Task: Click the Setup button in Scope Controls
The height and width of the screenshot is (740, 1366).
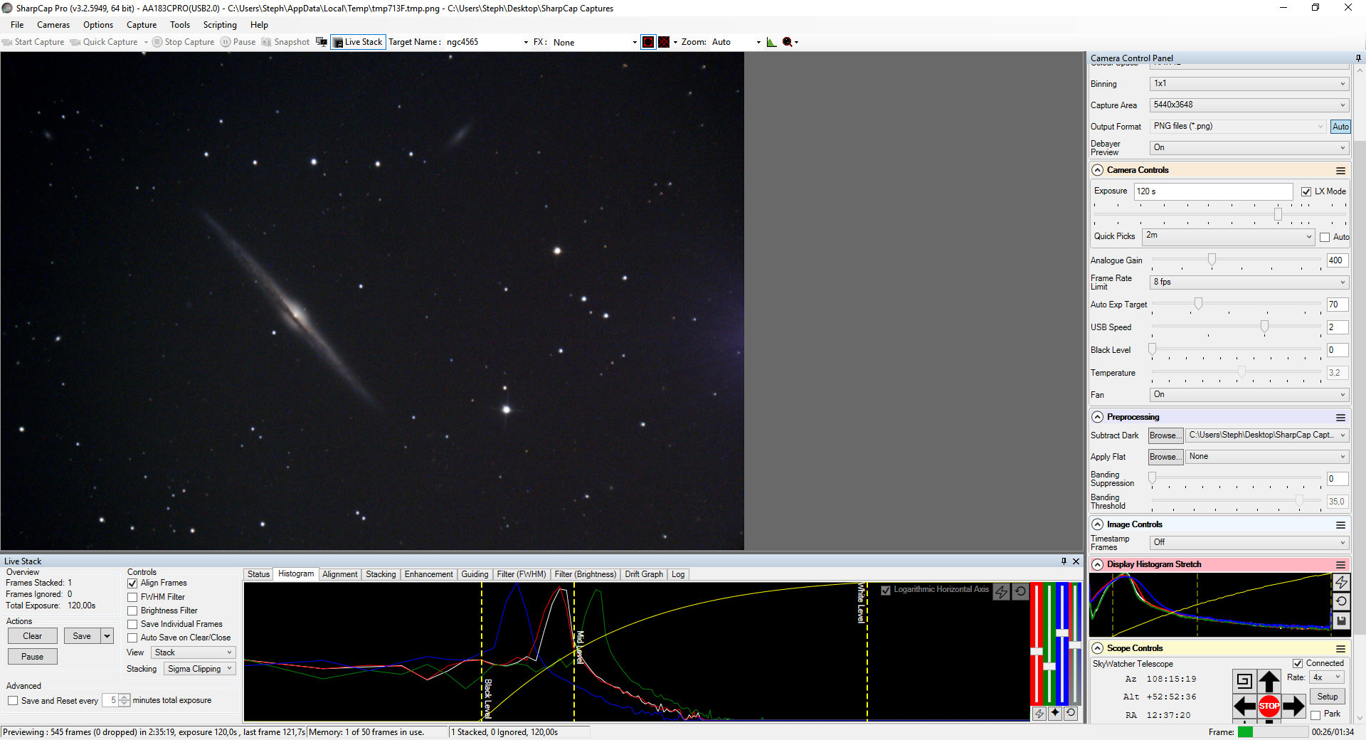Action: point(1327,697)
